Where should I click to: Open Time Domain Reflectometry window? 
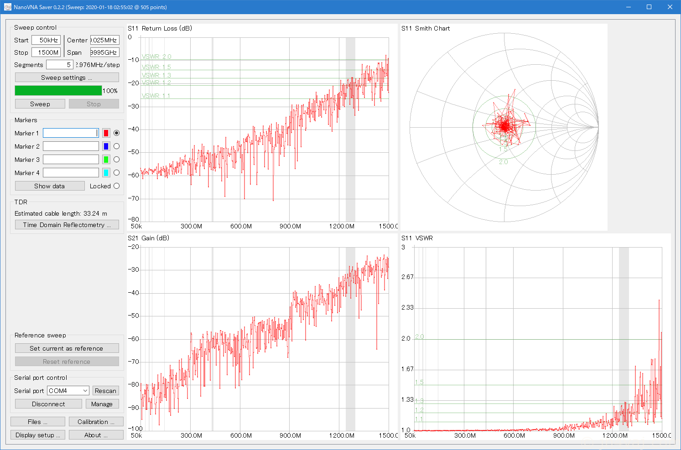(x=67, y=225)
